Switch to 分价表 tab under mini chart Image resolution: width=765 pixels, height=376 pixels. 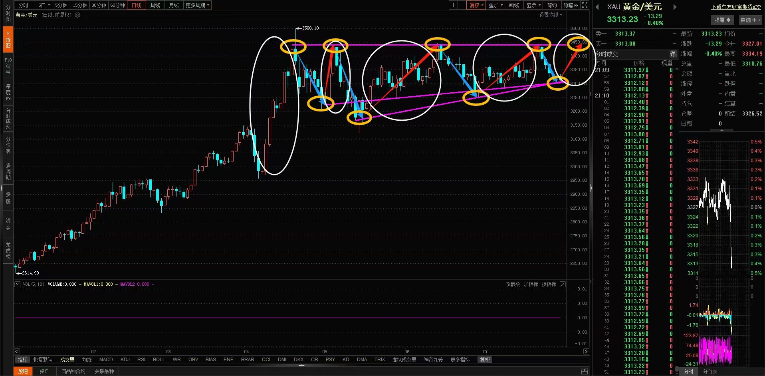click(x=710, y=372)
